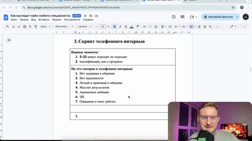Open version history clock icon
Screen dimensions: 252x141
tap(174, 17)
